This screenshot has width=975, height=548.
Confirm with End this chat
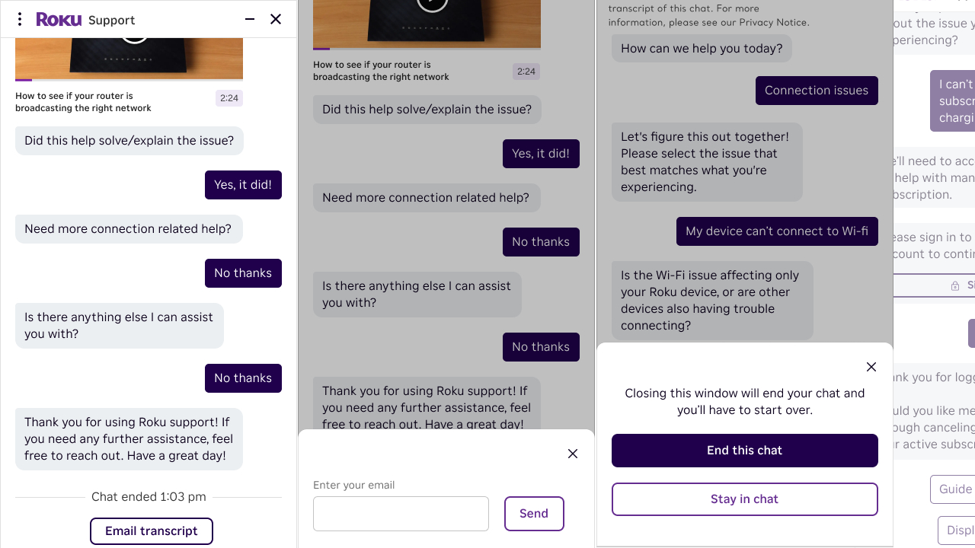click(744, 451)
